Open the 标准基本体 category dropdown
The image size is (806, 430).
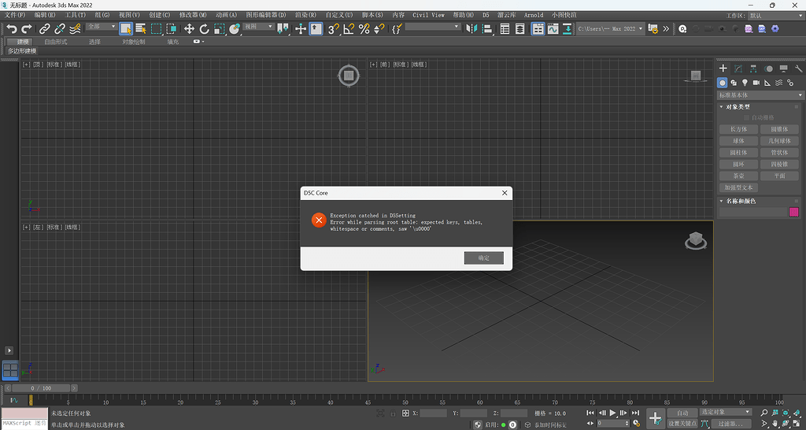760,95
